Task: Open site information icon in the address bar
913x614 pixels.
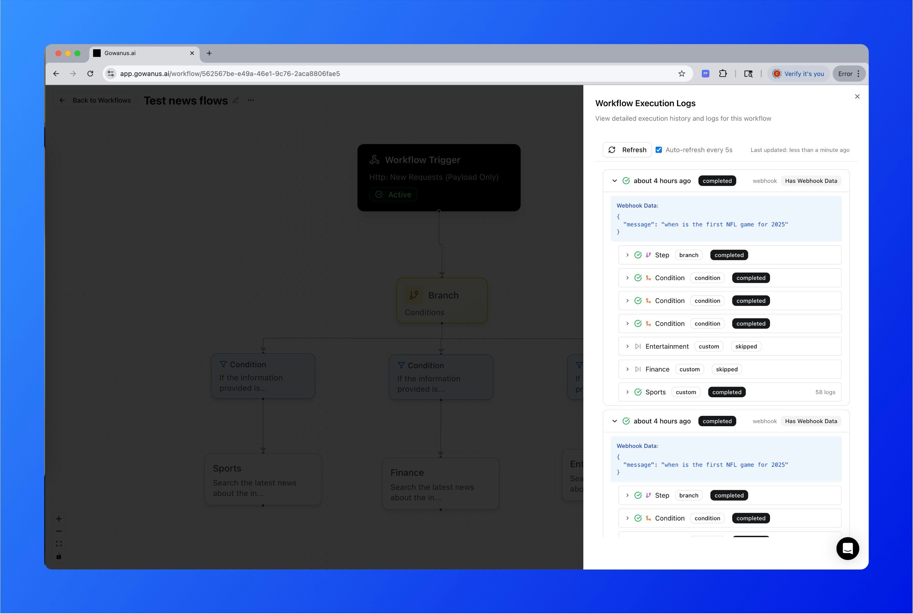Action: (111, 74)
